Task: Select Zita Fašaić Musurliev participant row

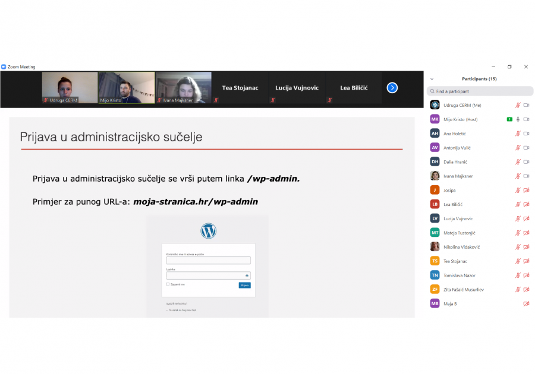Action: coord(464,290)
